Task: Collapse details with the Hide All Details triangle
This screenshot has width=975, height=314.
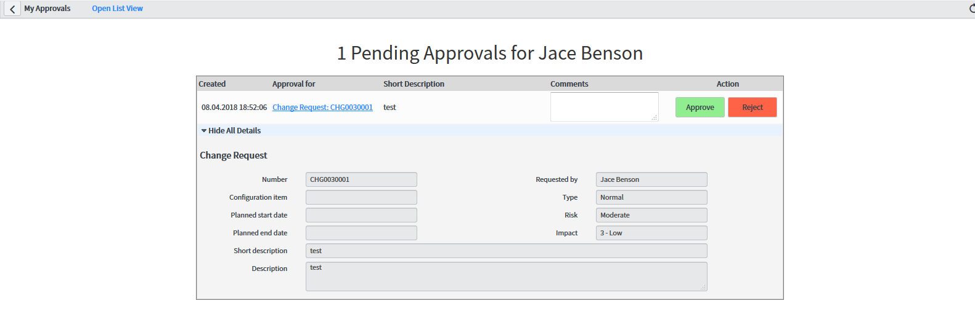Action: [x=204, y=131]
